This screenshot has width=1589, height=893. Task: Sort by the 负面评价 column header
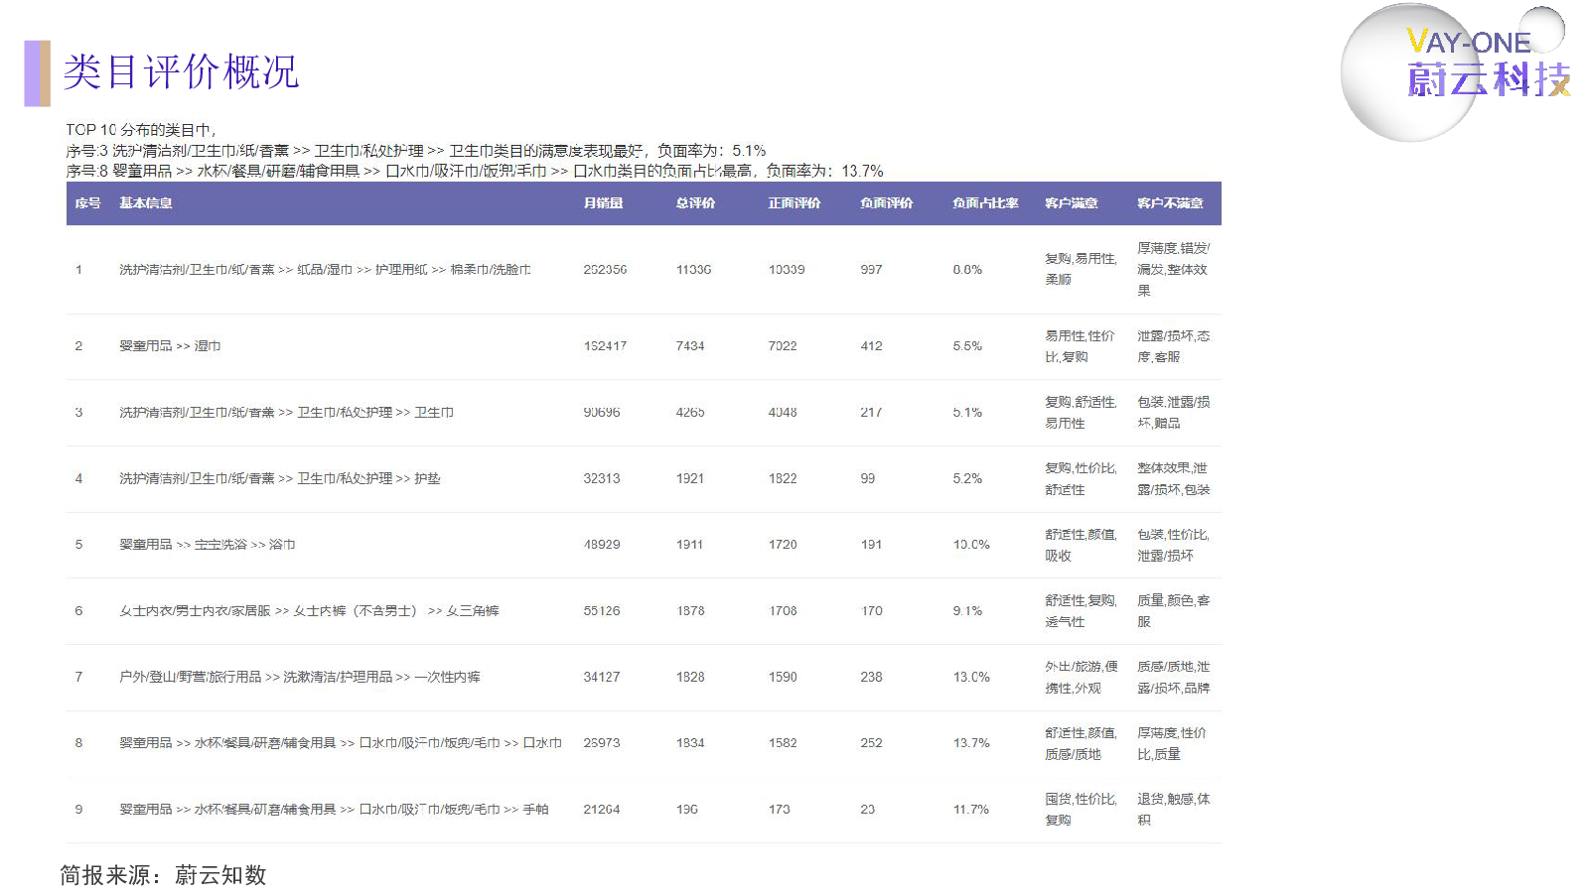pyautogui.click(x=886, y=203)
